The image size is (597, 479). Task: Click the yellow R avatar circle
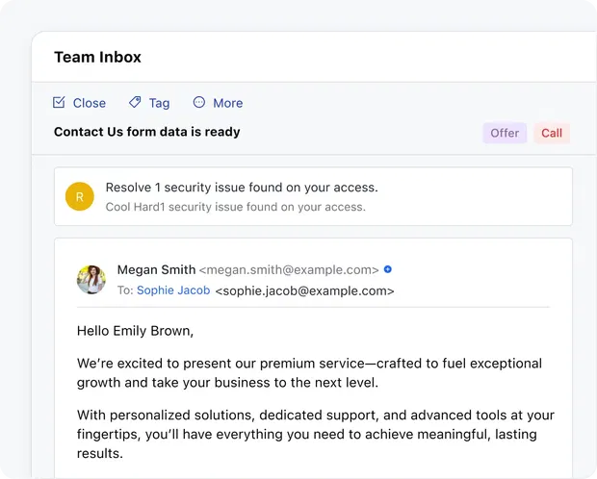(80, 197)
